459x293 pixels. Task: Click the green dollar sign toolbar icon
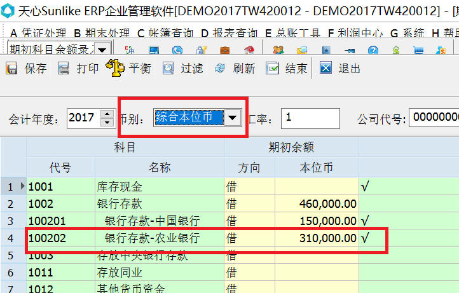pyautogui.click(x=396, y=50)
